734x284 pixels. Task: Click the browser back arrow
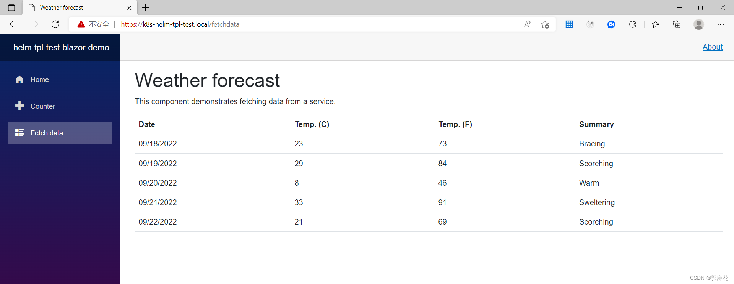[13, 24]
